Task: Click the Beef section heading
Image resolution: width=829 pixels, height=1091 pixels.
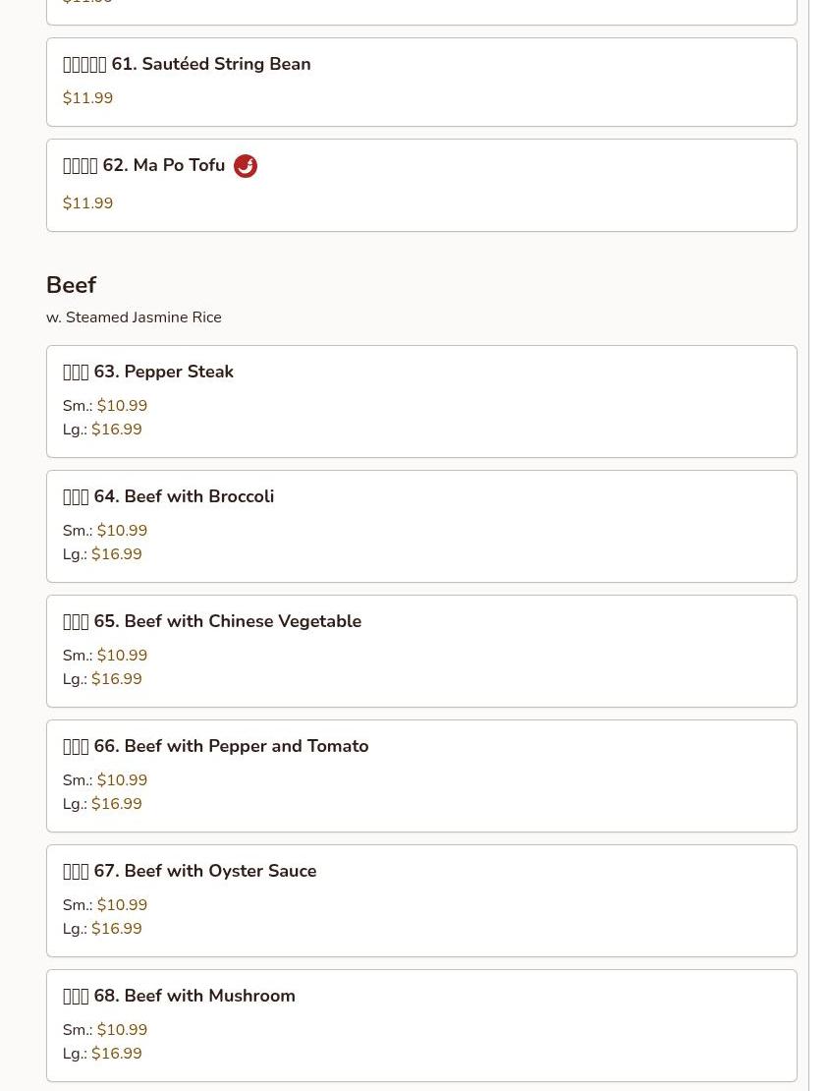Action: (x=71, y=285)
